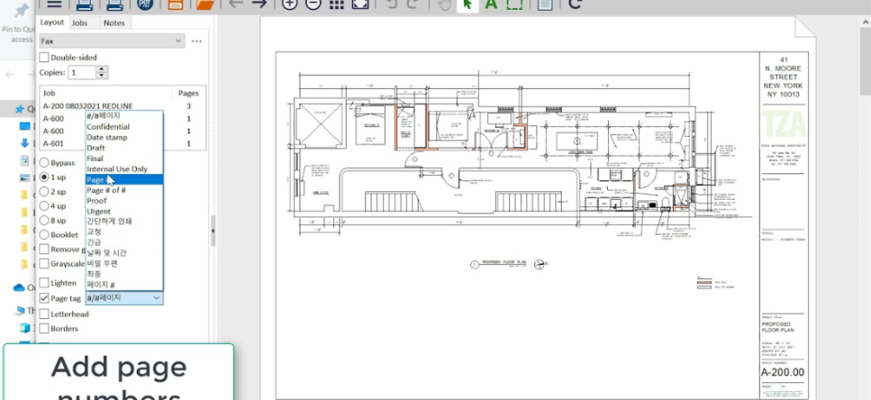The width and height of the screenshot is (871, 400).
Task: Collapse the Page tag combo box arrow
Action: pos(156,299)
